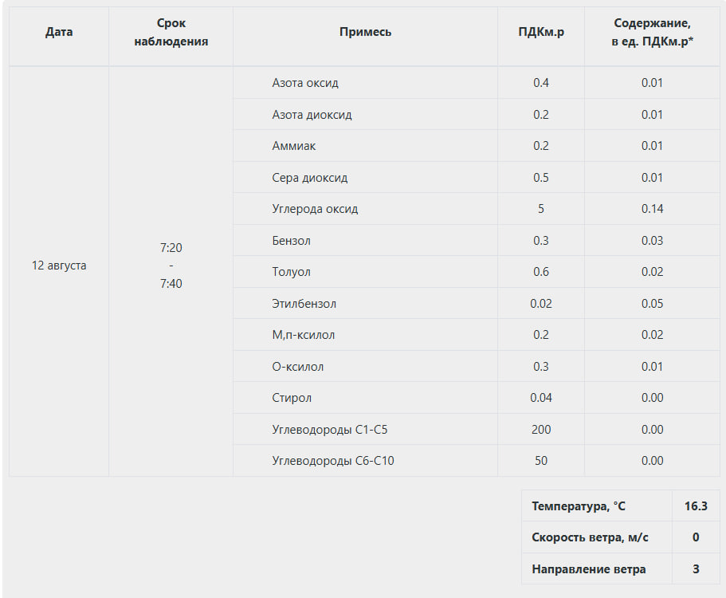Click the "Азота диоксид" row label

coord(312,115)
